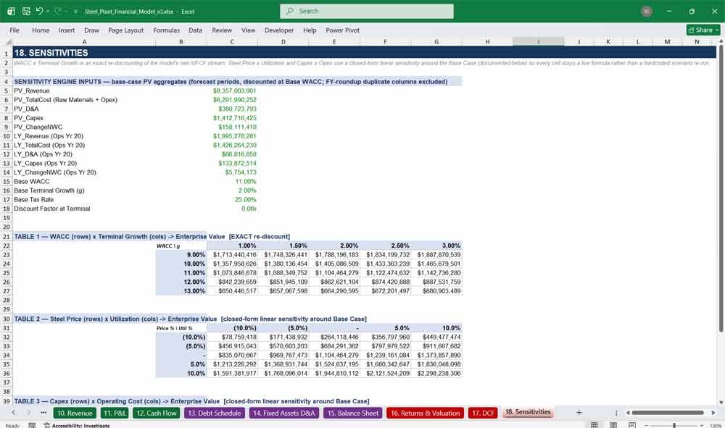Switch to Page Break Preview view
The height and width of the screenshot is (428, 725).
[631, 425]
